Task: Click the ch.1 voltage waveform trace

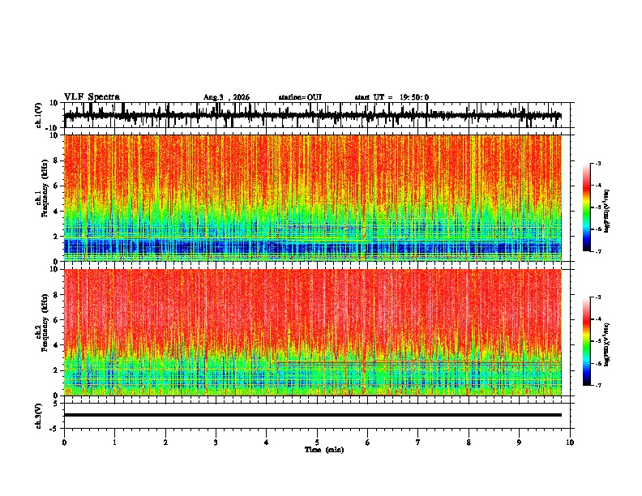Action: (x=313, y=116)
